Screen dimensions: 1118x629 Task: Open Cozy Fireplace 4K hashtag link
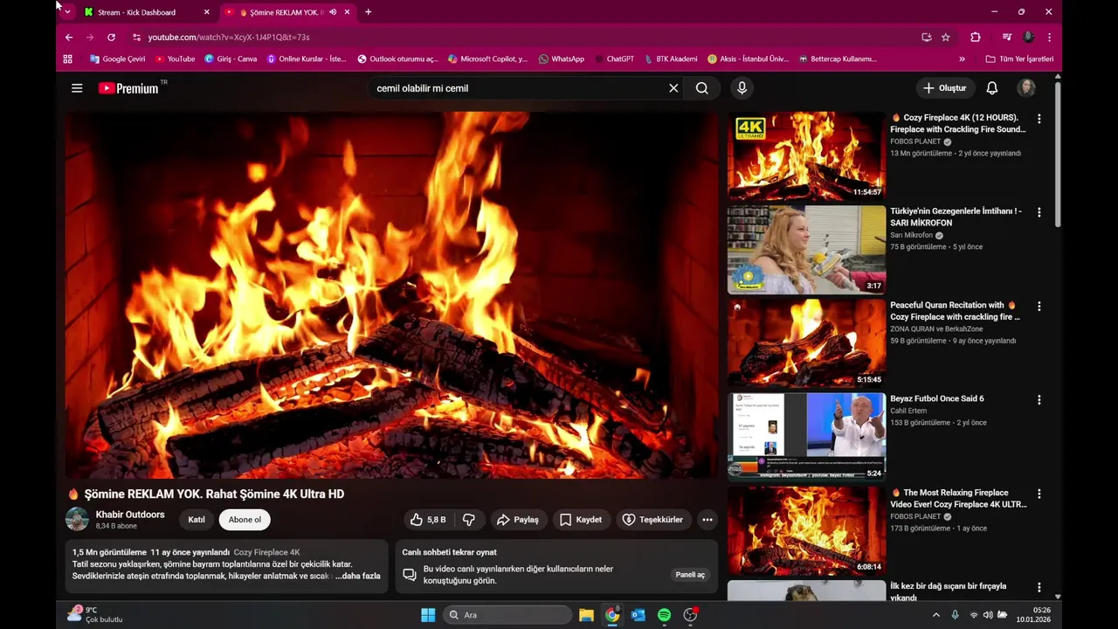click(x=266, y=552)
